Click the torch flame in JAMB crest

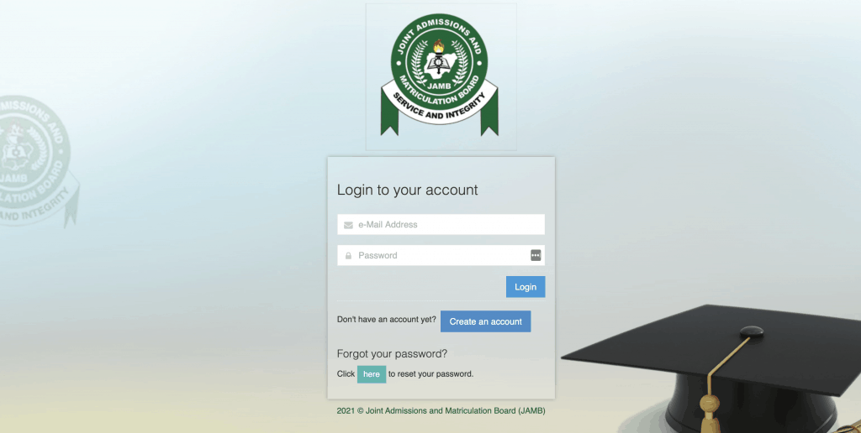click(438, 47)
